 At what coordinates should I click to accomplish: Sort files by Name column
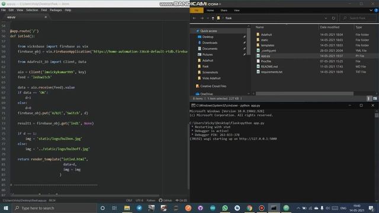coord(260,27)
